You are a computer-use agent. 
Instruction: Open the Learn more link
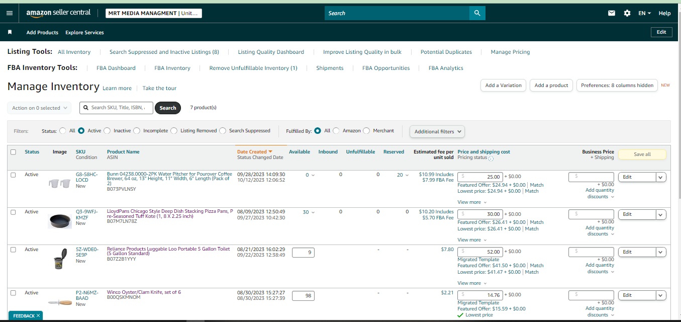[117, 88]
